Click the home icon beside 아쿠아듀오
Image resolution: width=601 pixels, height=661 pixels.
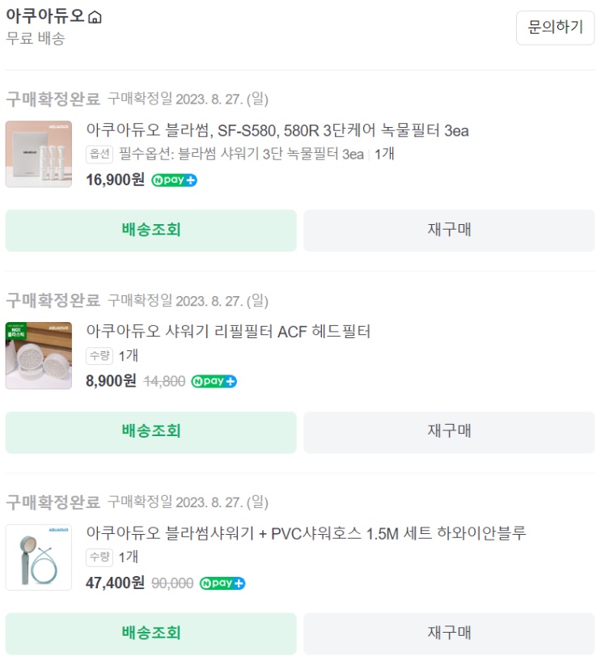[x=95, y=17]
